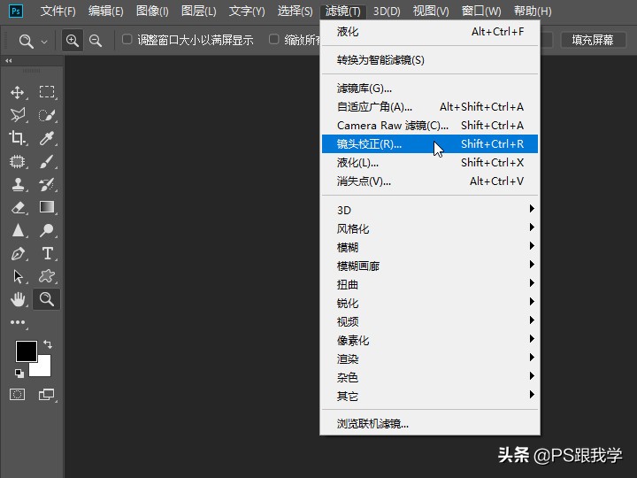This screenshot has width=637, height=478.
Task: Open the 图层(L) menu
Action: coord(199,11)
